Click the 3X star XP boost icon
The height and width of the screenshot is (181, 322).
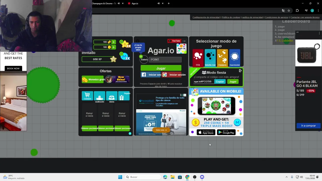point(125,44)
